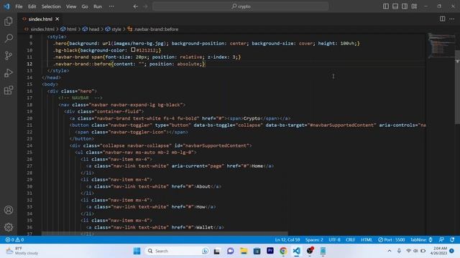Click the #121212 color swatch
Viewport: 460px width, 258px height.
tap(133, 50)
